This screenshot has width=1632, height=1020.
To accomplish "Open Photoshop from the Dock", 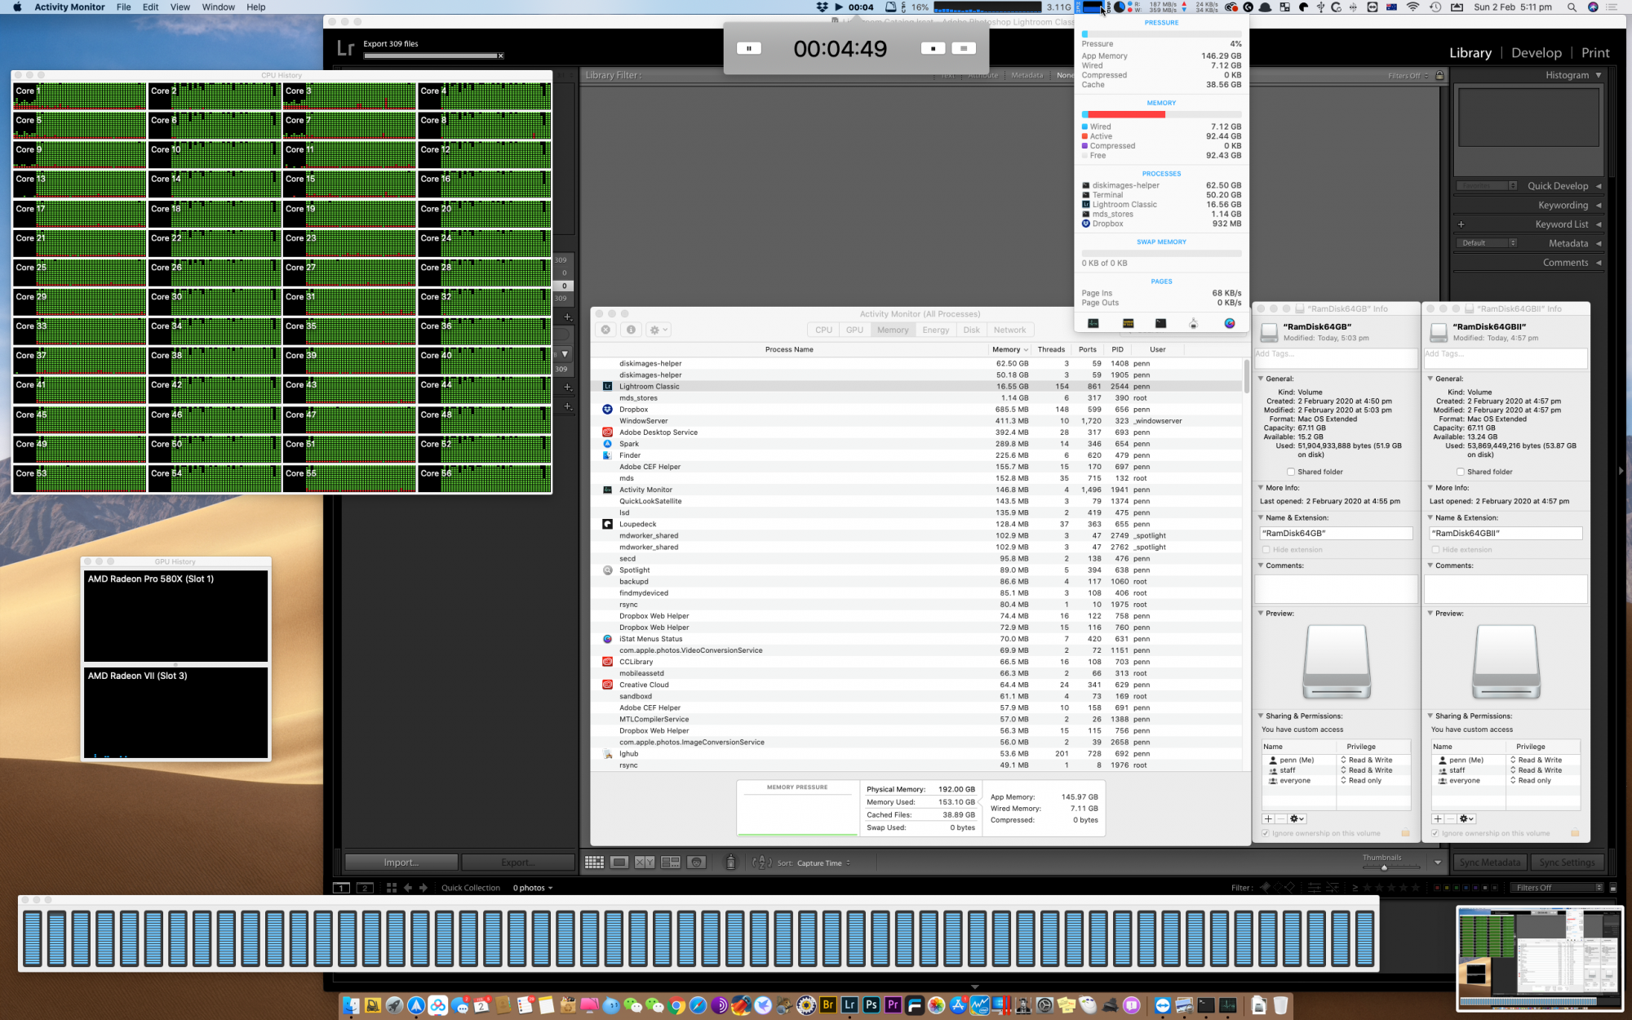I will tap(871, 1004).
